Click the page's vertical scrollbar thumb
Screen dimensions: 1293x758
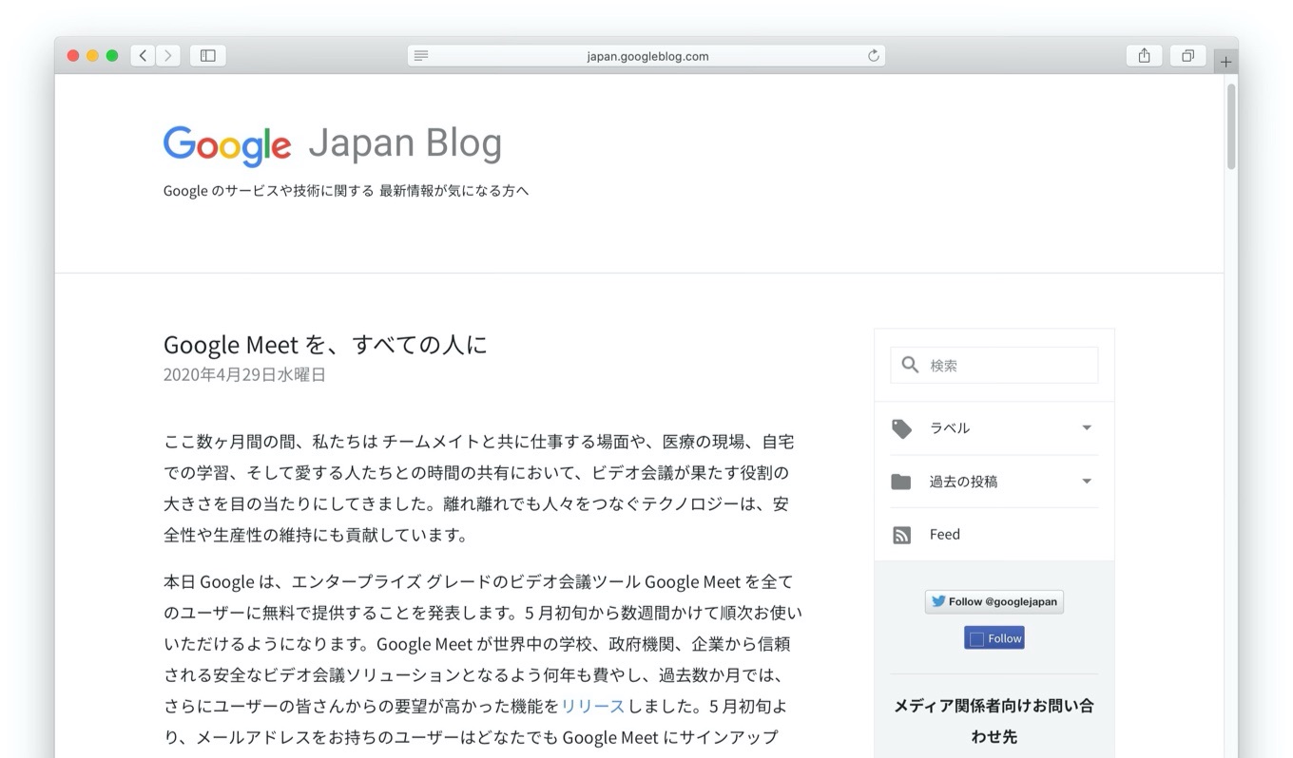click(1231, 126)
